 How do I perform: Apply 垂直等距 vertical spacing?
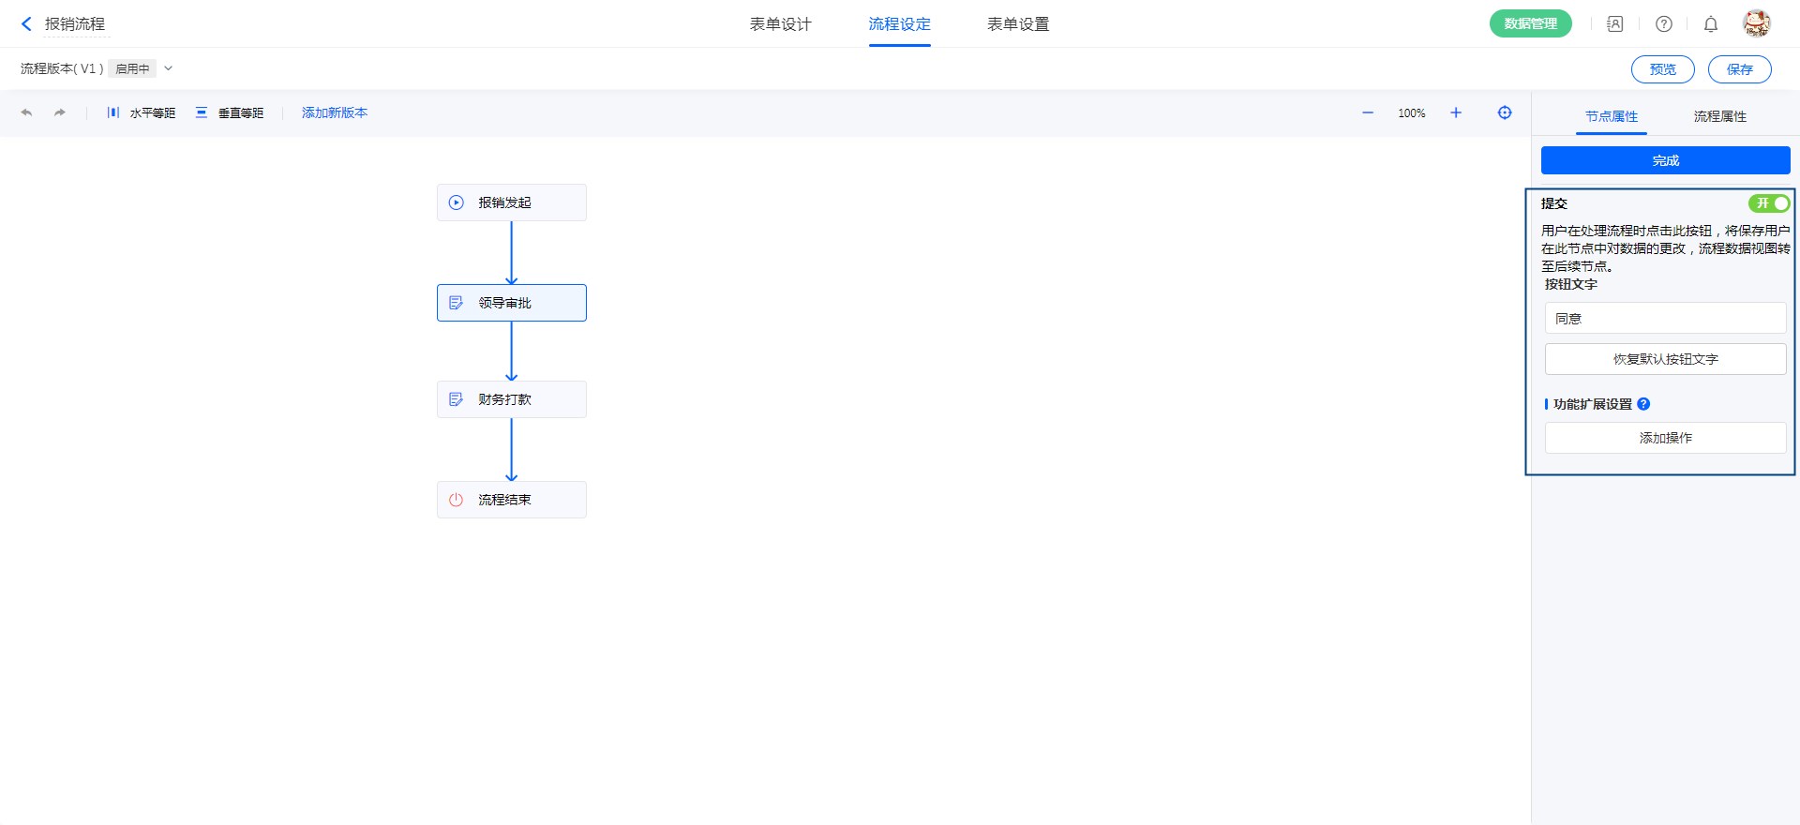230,112
